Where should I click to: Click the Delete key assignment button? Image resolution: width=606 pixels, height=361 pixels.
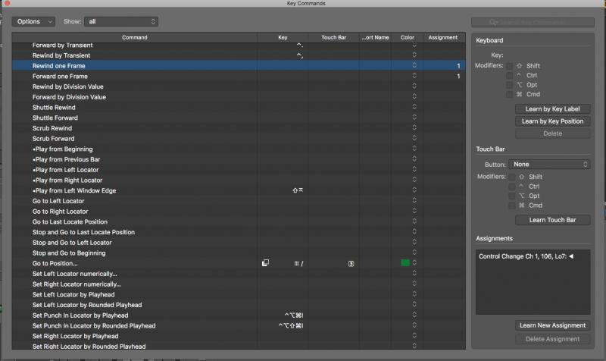coord(552,133)
